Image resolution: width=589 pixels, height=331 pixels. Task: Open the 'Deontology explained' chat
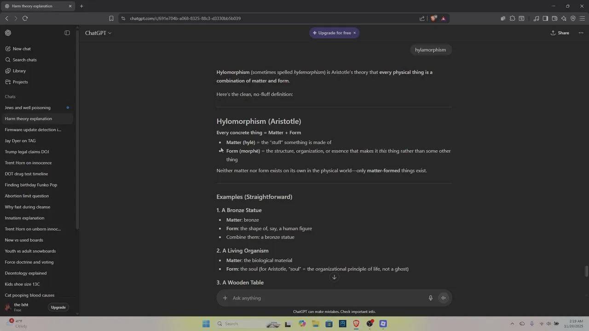click(x=37, y=273)
